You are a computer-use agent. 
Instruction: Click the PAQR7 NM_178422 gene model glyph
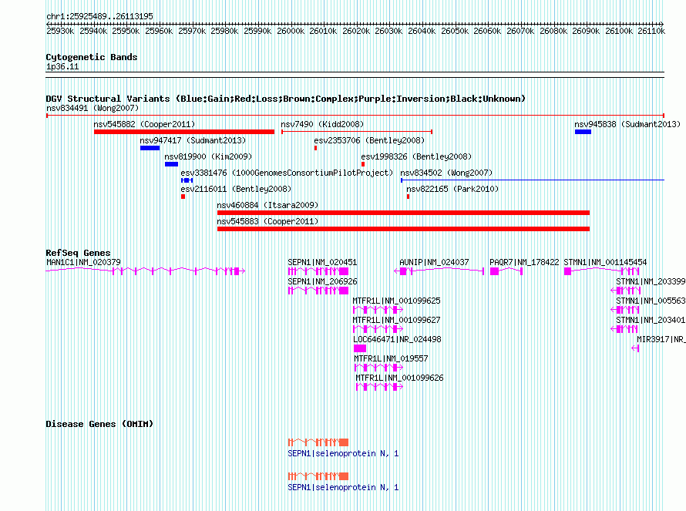[506, 271]
